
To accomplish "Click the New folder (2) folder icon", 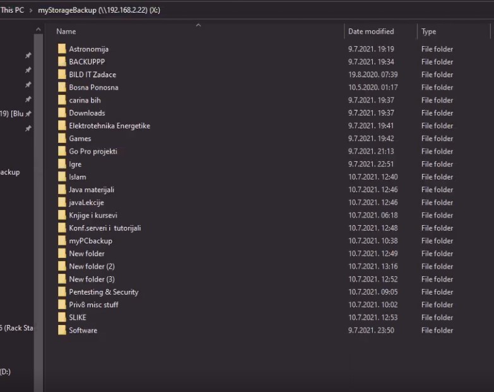I will click(62, 266).
